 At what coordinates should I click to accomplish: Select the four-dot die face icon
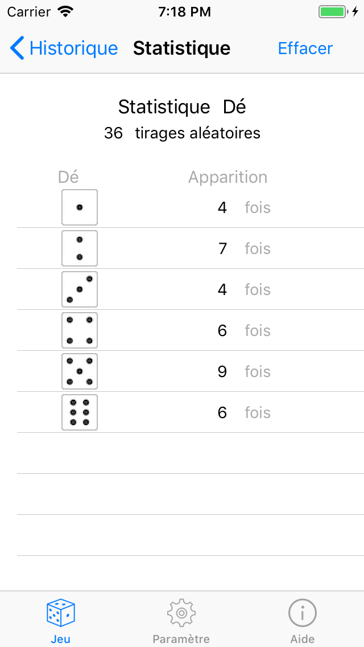click(x=80, y=330)
